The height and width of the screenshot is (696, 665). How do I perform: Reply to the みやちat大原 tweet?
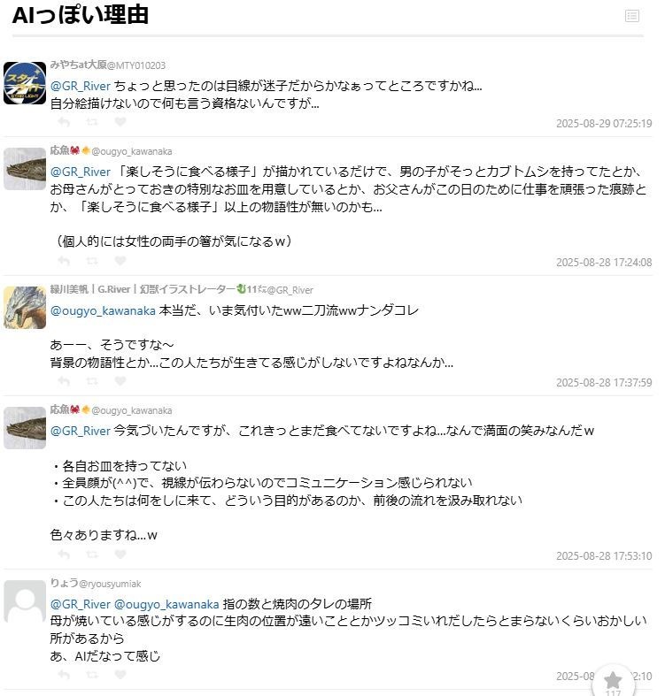coord(64,122)
